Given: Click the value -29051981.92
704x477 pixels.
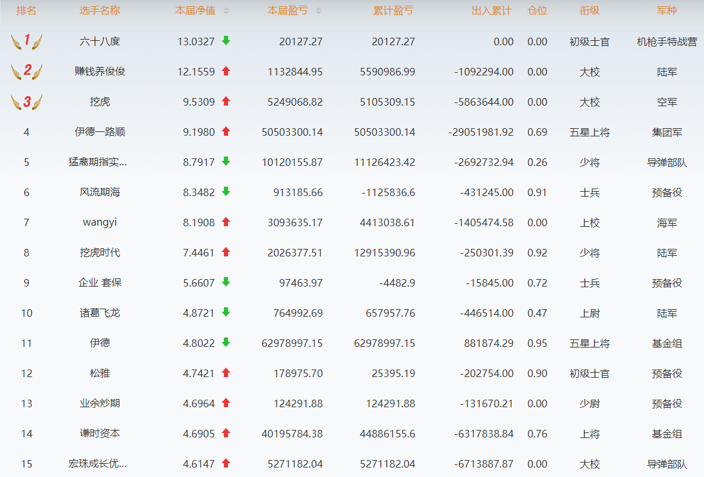Looking at the screenshot, I should click(x=481, y=132).
